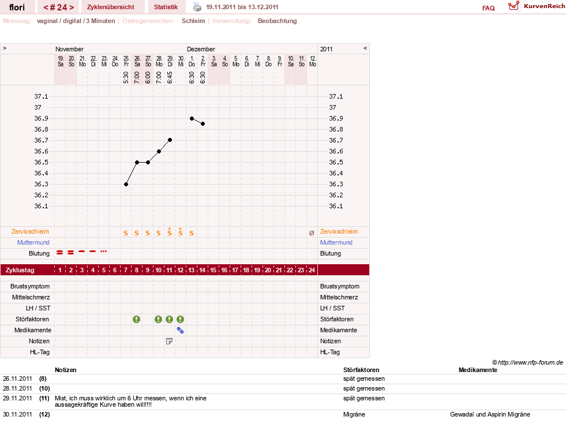Click the 29.11.2011 notes row date
The width and height of the screenshot is (566, 435).
click(17, 398)
